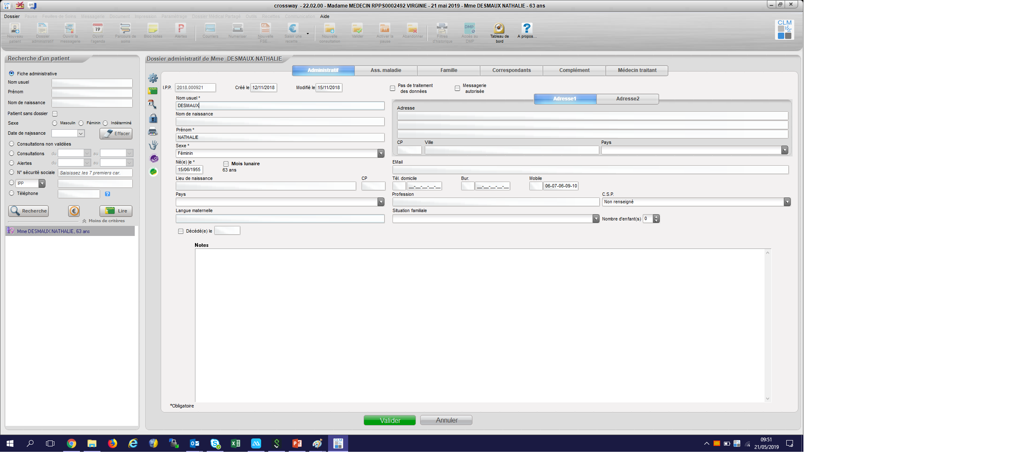Click the Vitale card sidebar icon
This screenshot has height=456, width=1011.
pyautogui.click(x=153, y=91)
